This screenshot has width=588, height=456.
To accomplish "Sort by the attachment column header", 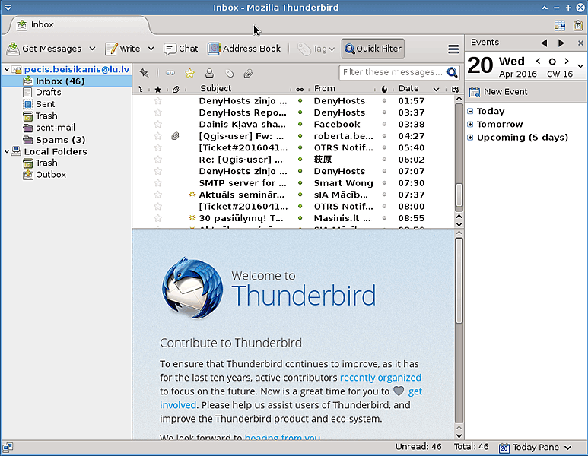I will coord(176,89).
